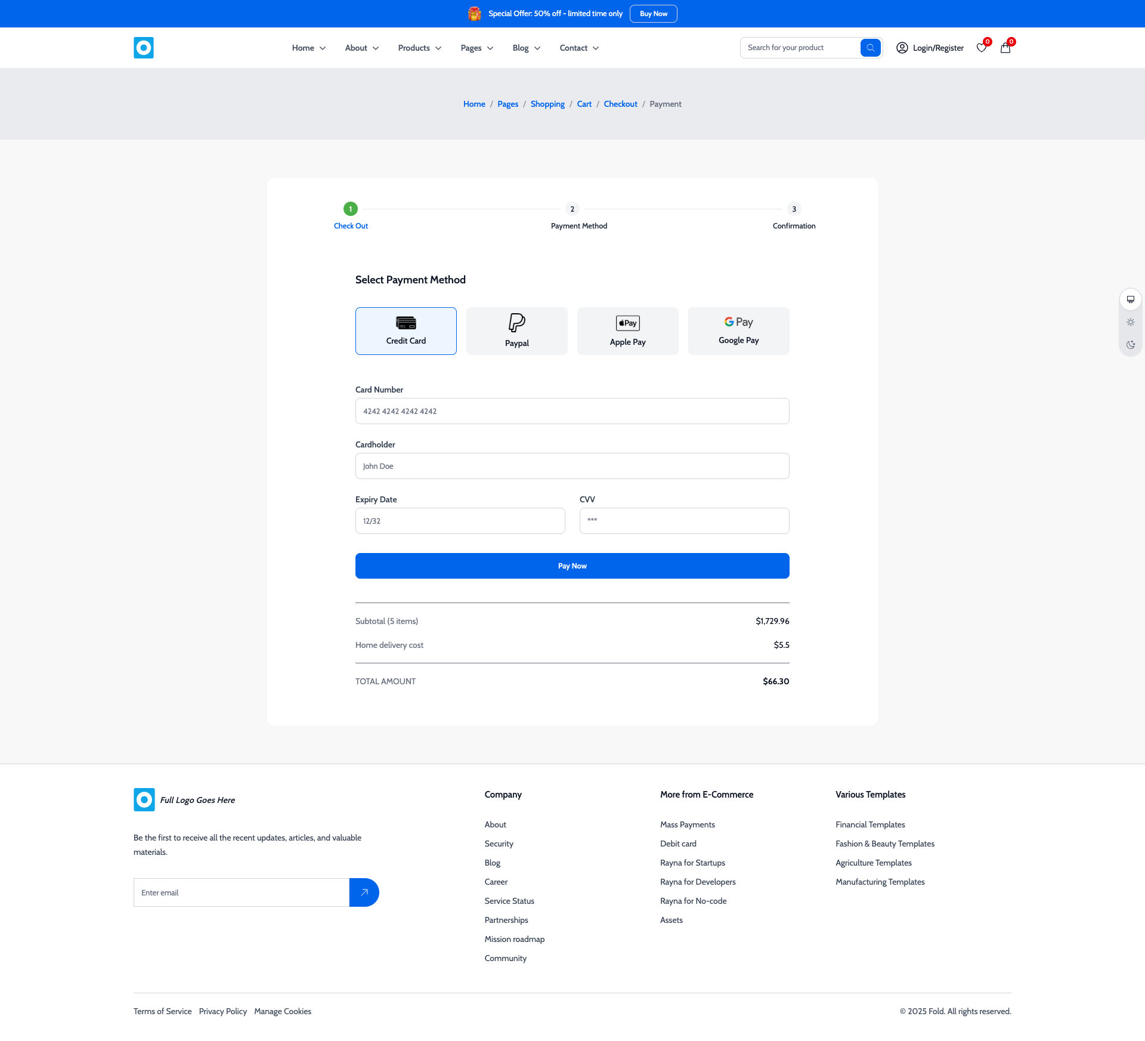Expand the Pages dropdown menu
Screen dimensions: 1145x1041
[x=476, y=48]
